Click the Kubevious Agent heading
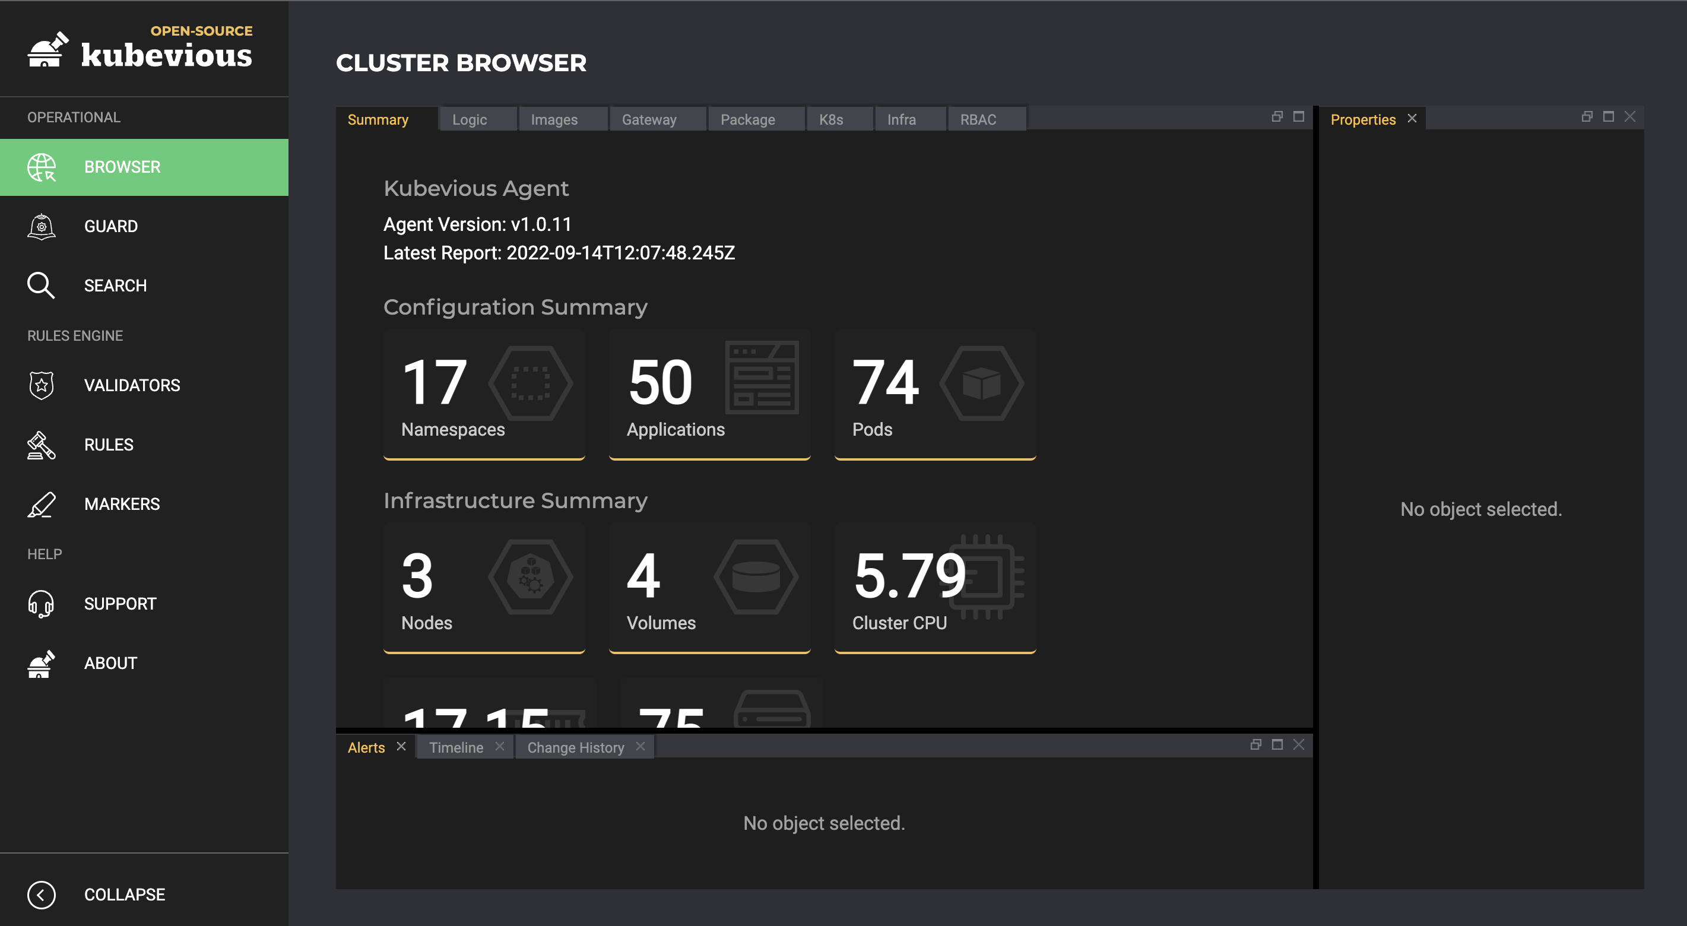 click(476, 189)
